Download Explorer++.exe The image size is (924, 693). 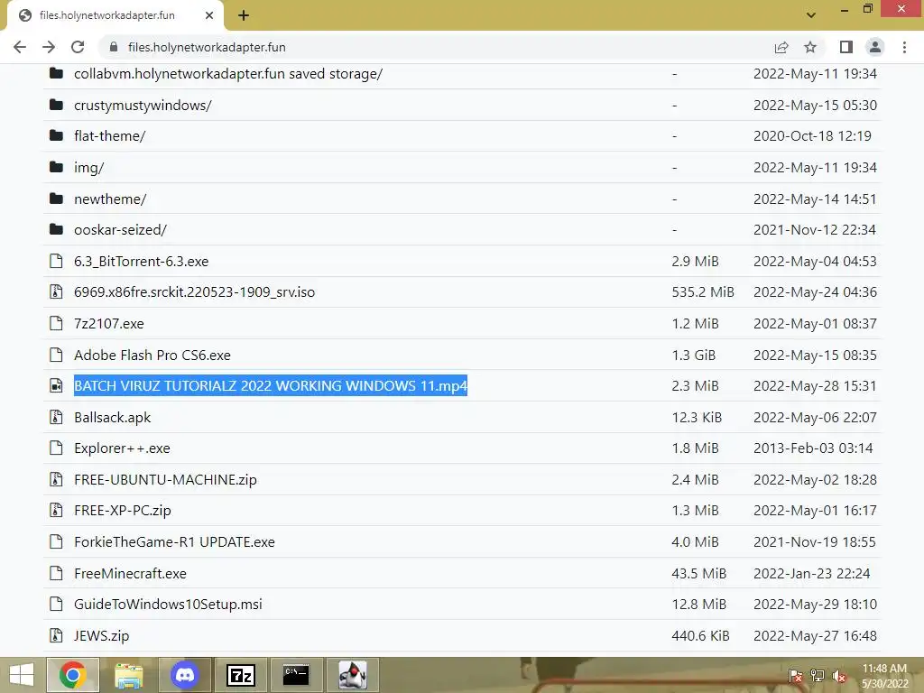(x=122, y=448)
